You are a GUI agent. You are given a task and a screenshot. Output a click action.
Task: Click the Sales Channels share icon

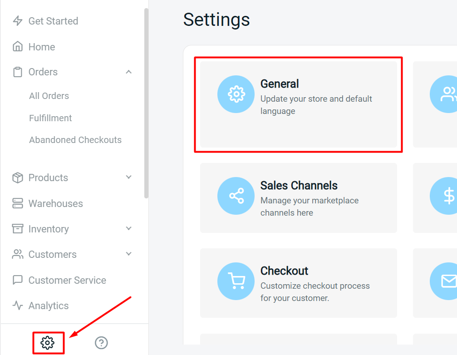(x=236, y=196)
